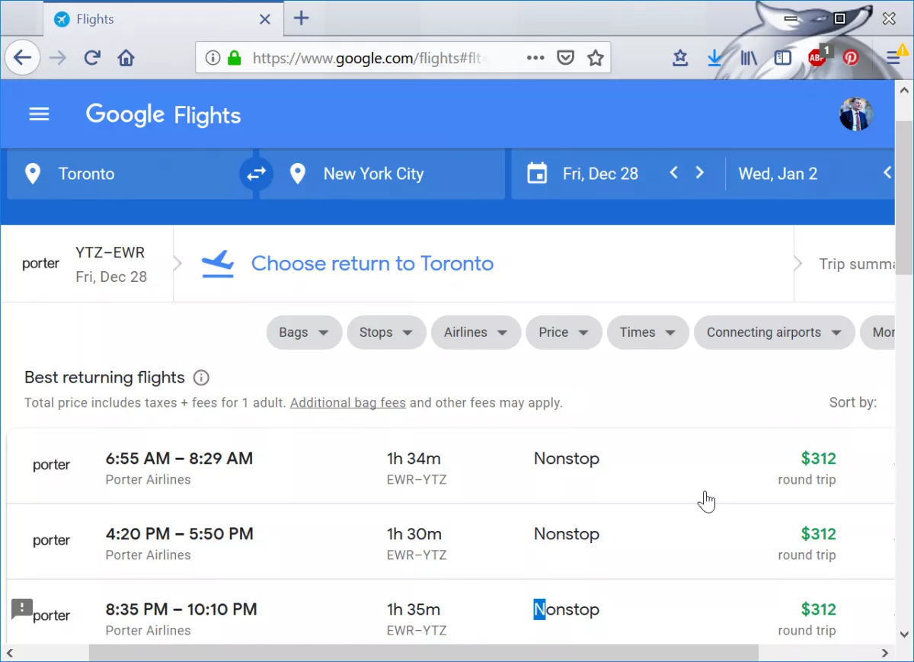Expand the Airlines filter

(x=476, y=333)
